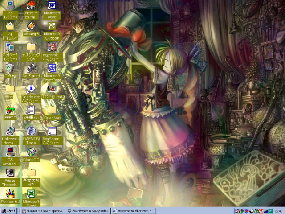
Task: Click the NetSpeed desktop icon
Action: click(x=31, y=68)
